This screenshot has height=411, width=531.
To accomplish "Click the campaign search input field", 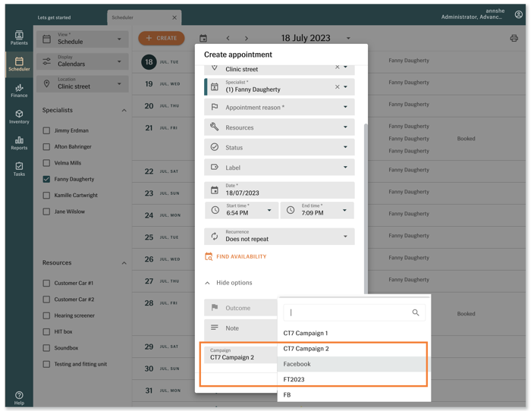I will coord(349,312).
